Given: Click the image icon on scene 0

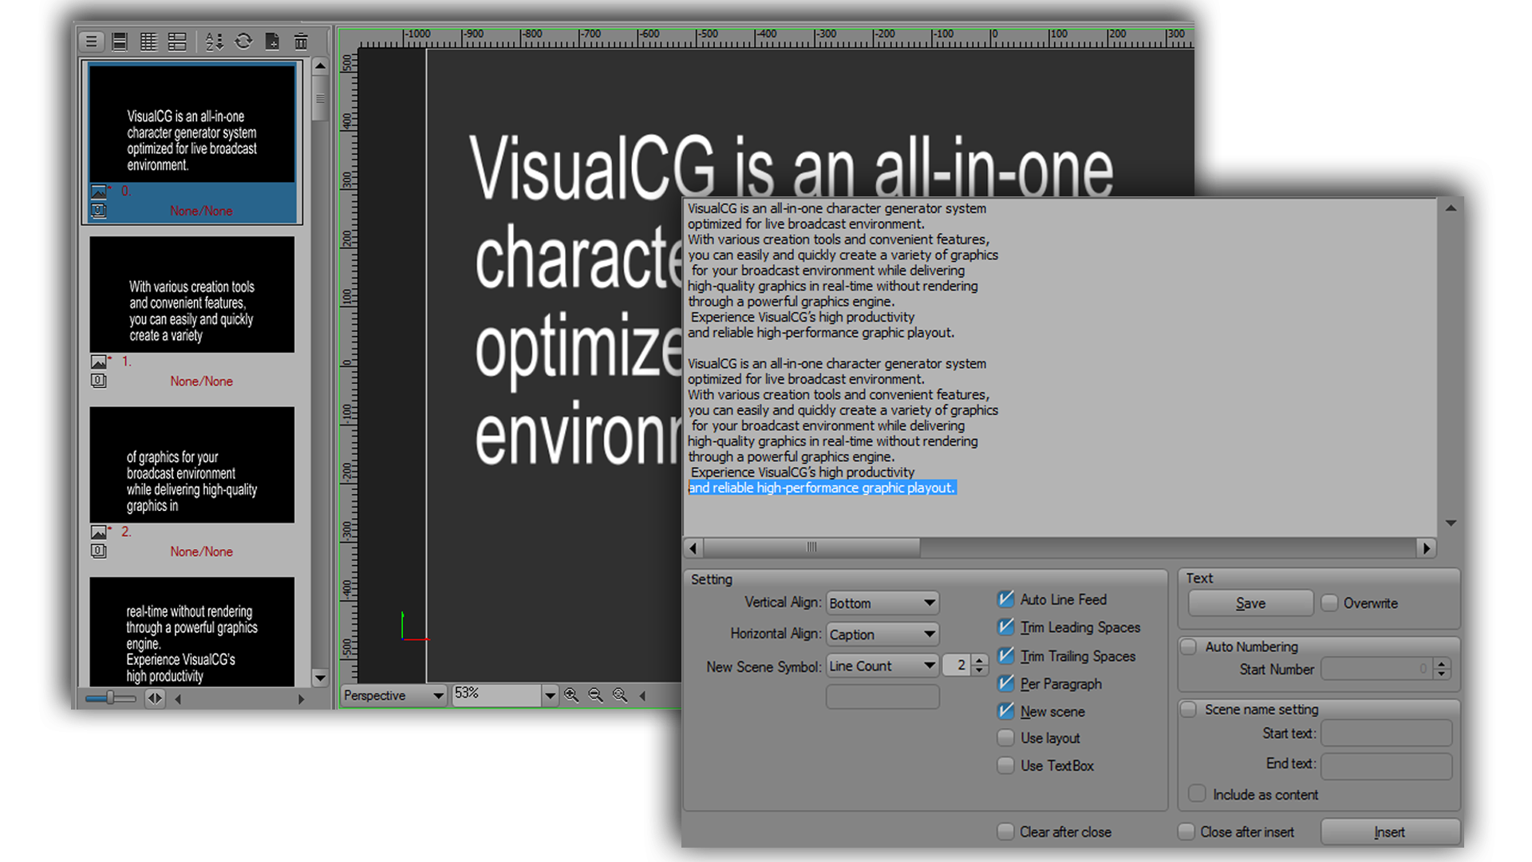Looking at the screenshot, I should (x=99, y=192).
